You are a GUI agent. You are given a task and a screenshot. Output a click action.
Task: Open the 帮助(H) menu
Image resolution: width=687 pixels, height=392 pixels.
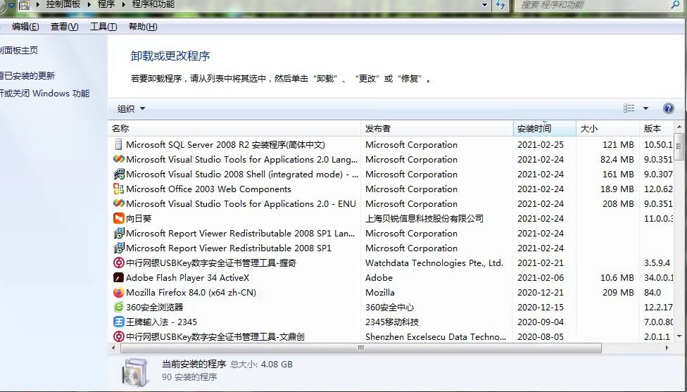(x=143, y=27)
